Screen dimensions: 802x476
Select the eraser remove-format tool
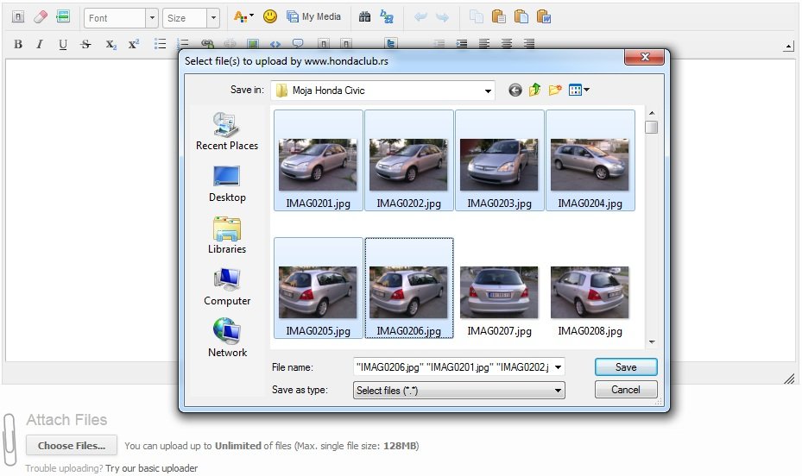coord(41,17)
